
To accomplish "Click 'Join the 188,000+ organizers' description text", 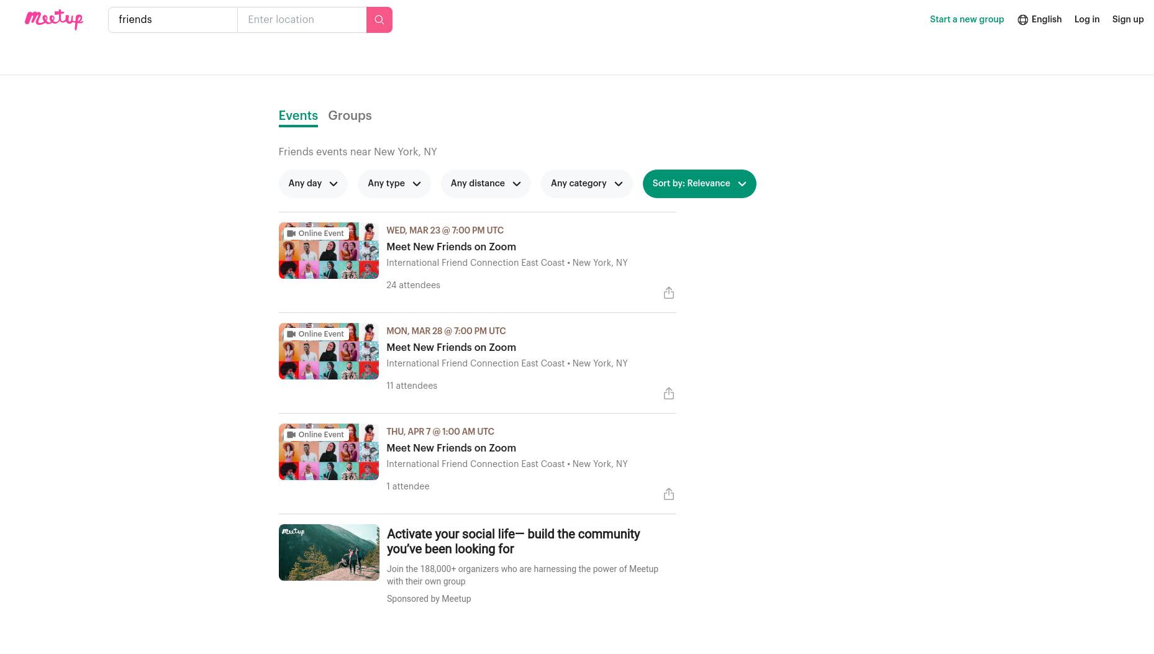I will 522,575.
